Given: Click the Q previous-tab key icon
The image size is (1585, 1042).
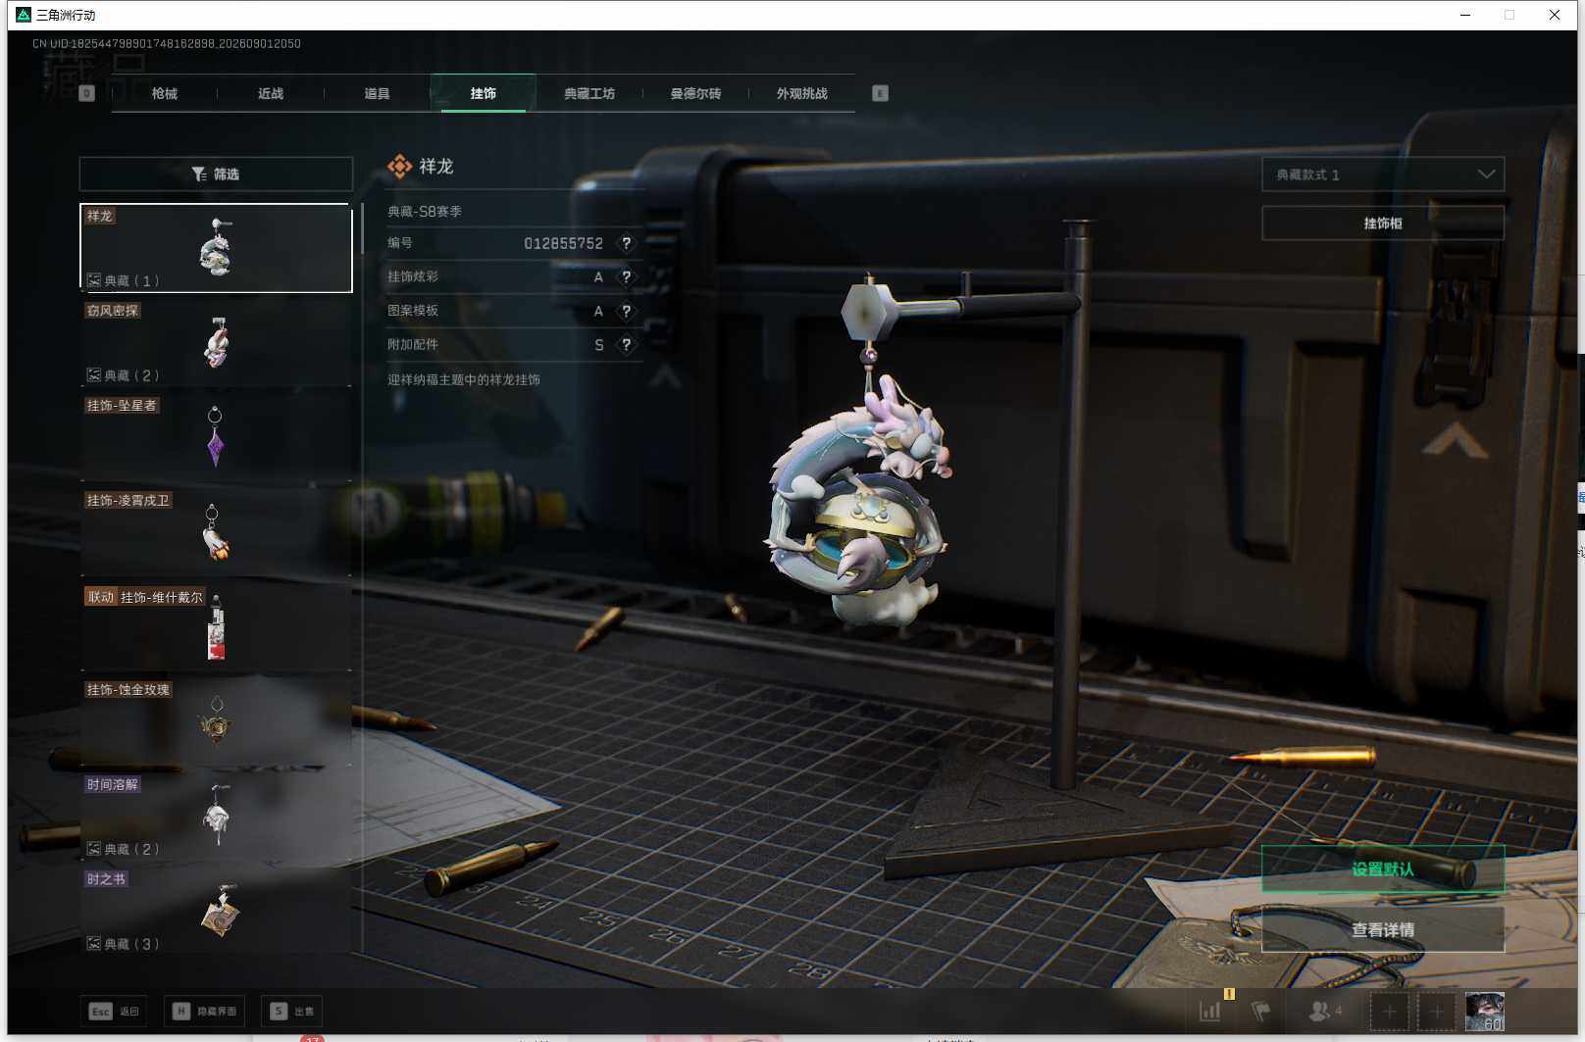Looking at the screenshot, I should coord(86,93).
